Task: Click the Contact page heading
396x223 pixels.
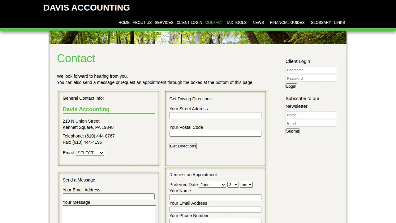Action: [76, 59]
